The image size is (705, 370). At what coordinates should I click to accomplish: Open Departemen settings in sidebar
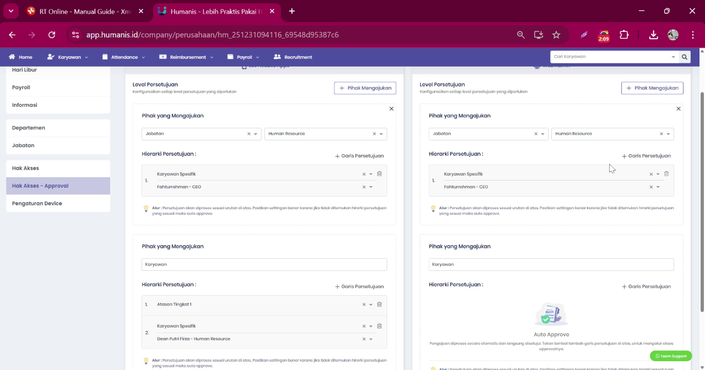pyautogui.click(x=58, y=128)
